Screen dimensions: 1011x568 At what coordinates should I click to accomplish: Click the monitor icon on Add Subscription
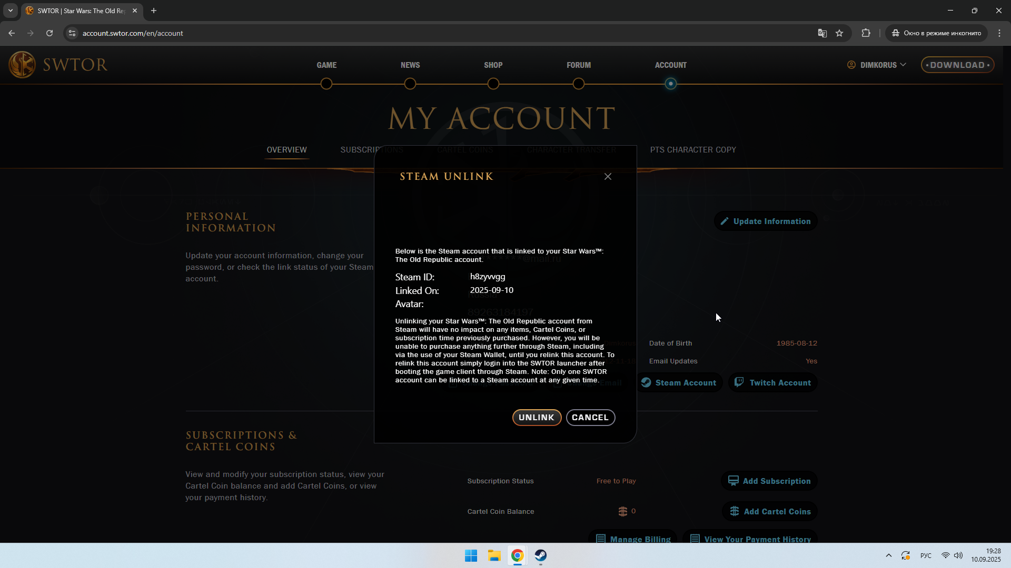[x=733, y=481]
